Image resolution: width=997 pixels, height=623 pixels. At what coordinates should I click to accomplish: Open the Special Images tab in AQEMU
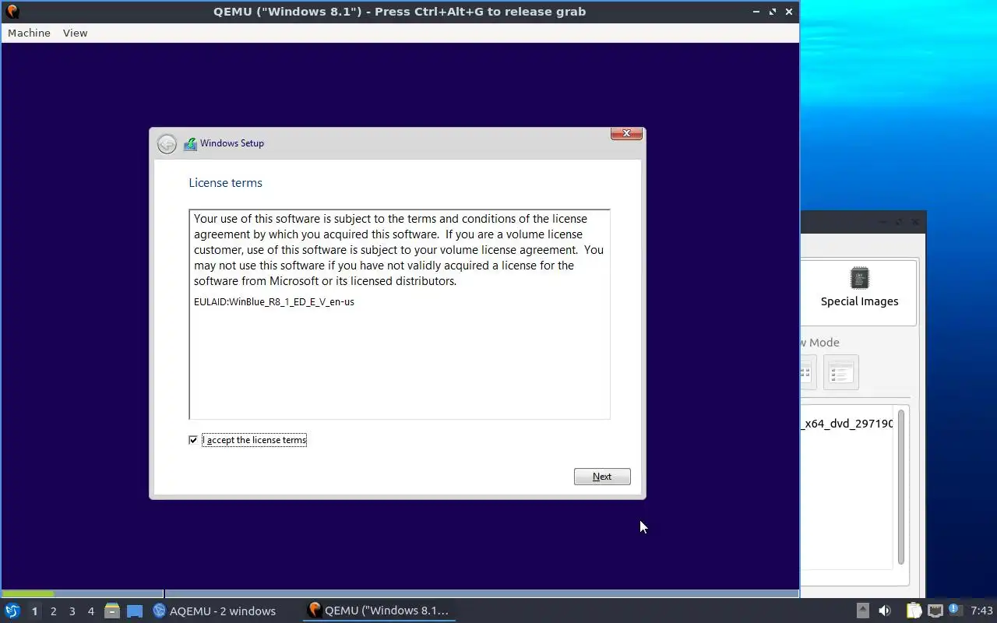coord(859,292)
